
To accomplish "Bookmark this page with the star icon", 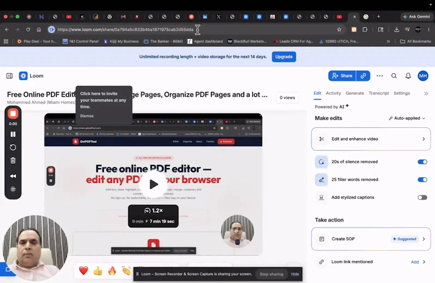I will coord(339,29).
